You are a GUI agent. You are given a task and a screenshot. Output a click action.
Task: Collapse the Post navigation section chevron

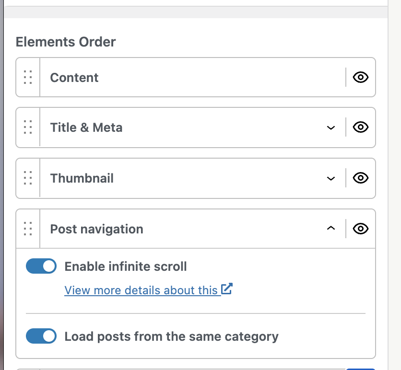pos(330,229)
